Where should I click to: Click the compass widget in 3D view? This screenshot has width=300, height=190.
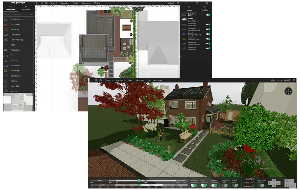click(x=288, y=91)
